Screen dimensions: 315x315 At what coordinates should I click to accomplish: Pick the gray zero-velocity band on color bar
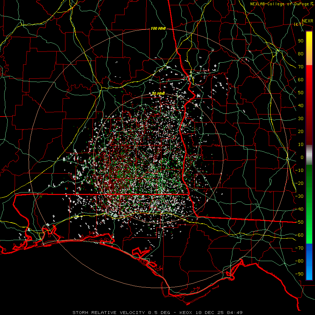[x=309, y=155]
